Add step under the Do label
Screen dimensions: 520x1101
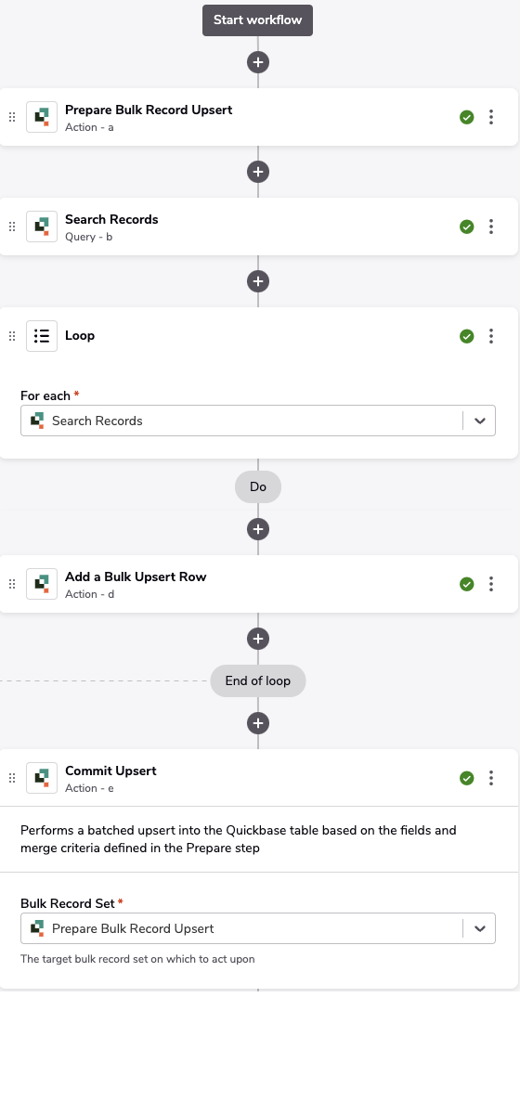coord(258,529)
